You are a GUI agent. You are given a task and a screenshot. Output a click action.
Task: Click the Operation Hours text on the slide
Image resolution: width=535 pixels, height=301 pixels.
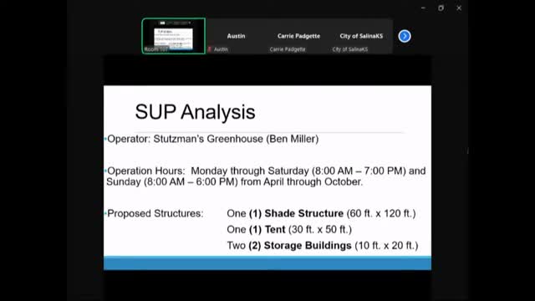point(266,176)
